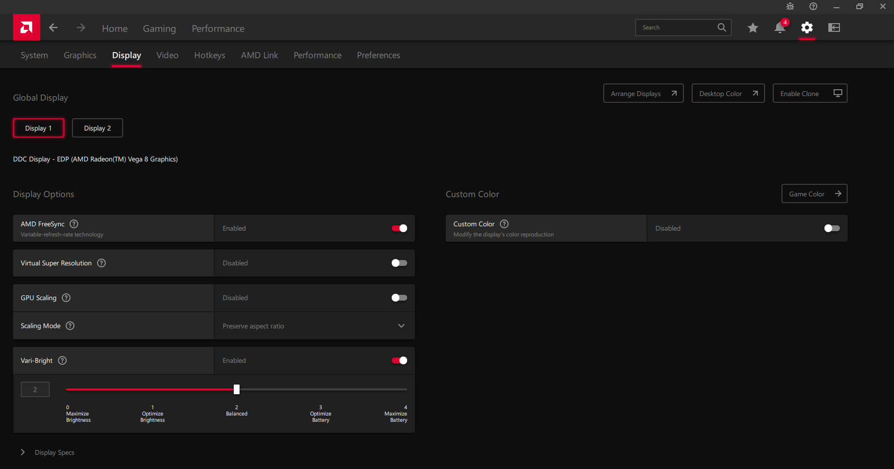Click Arrange Displays button

click(643, 93)
